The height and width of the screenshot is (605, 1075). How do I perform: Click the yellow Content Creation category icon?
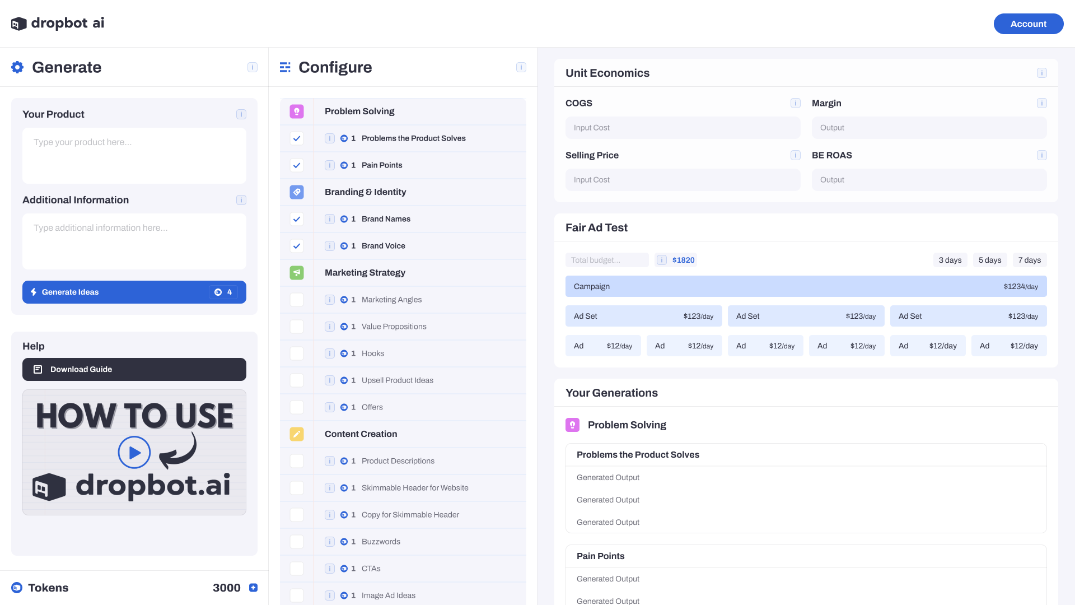tap(297, 434)
